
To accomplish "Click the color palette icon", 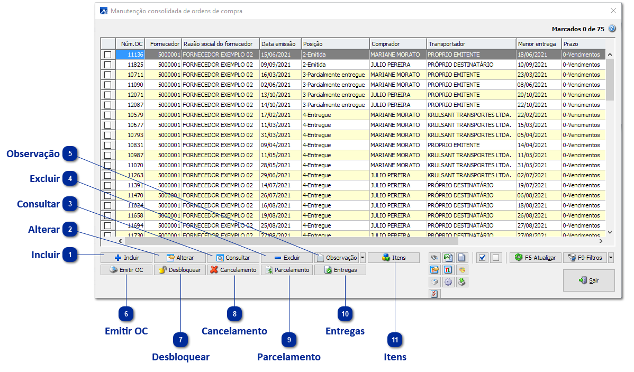I will [x=462, y=270].
